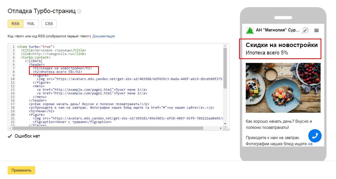Switch to the YML tab
The width and height of the screenshot is (337, 179).
pos(31,24)
